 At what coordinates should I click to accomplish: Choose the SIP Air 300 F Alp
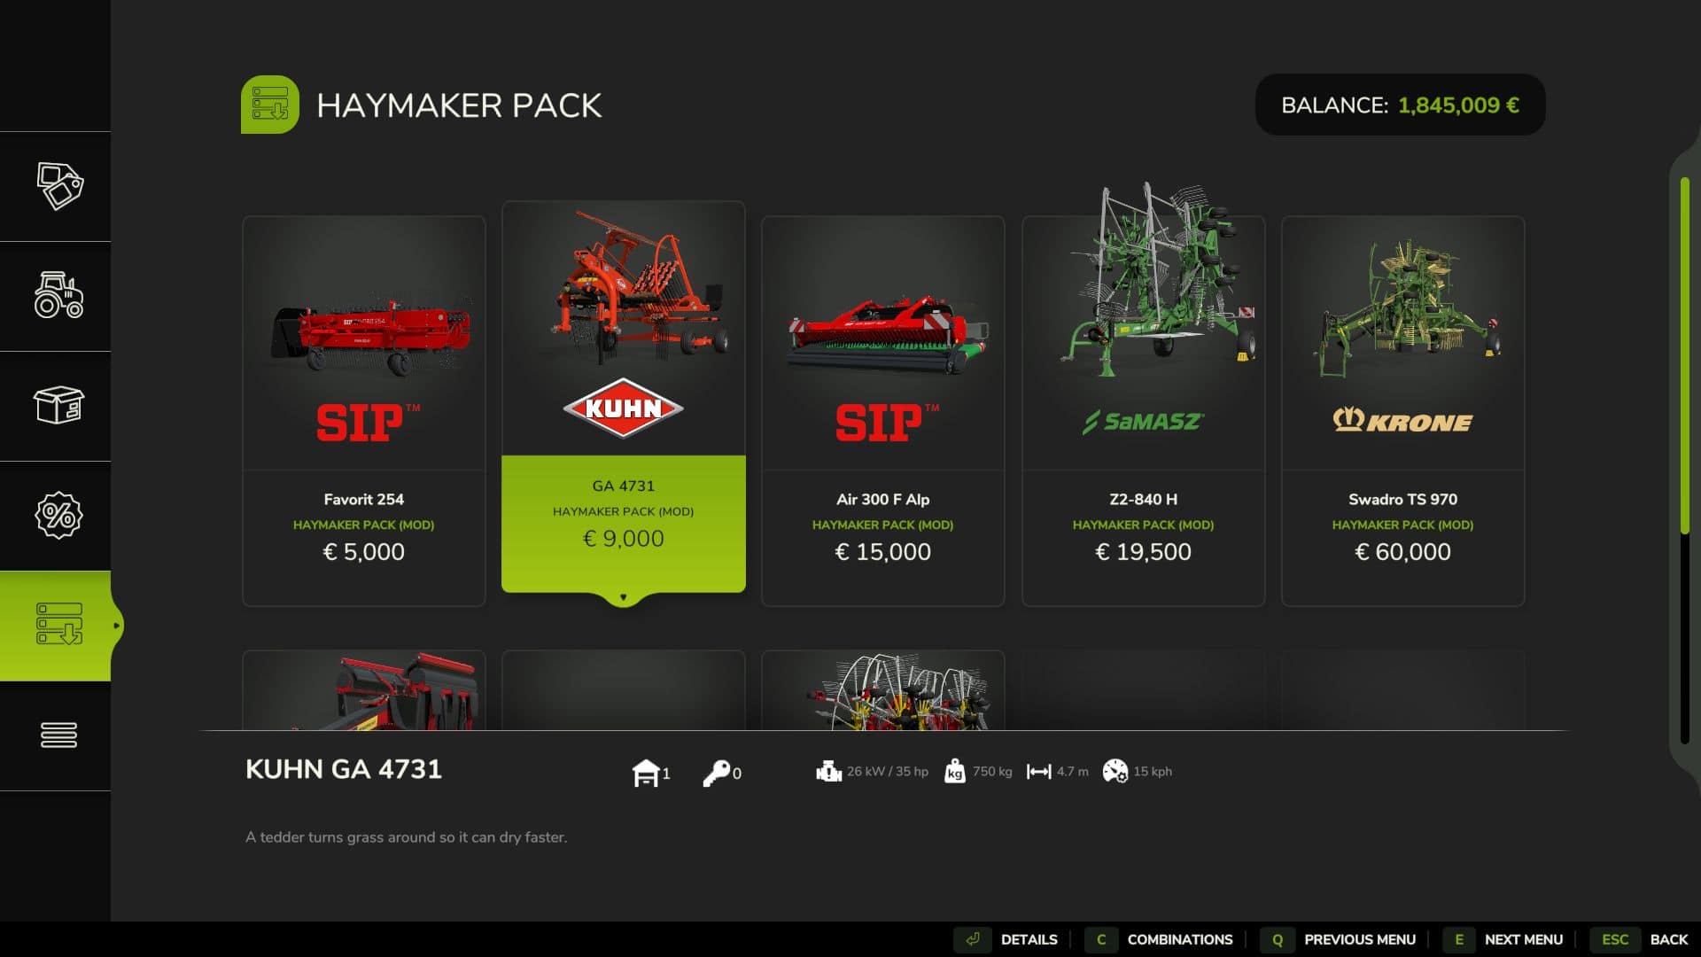pyautogui.click(x=883, y=411)
